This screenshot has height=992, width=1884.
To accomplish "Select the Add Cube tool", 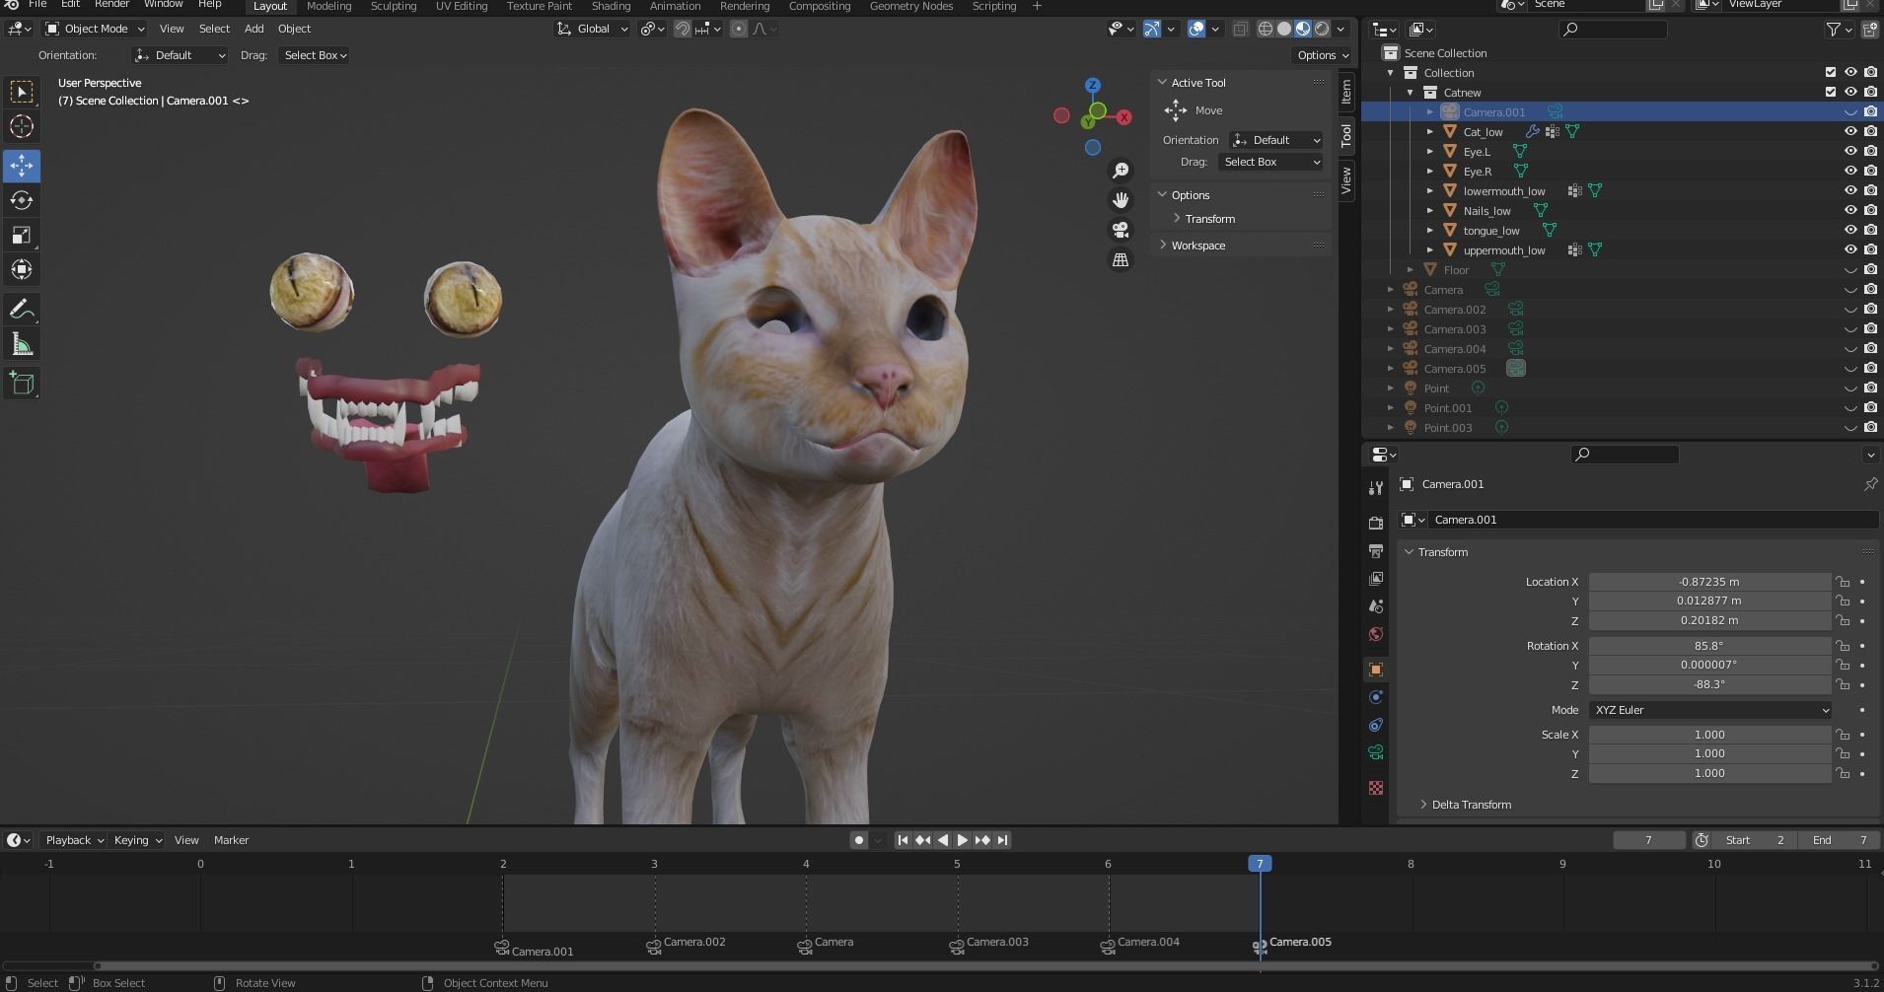I will (22, 384).
